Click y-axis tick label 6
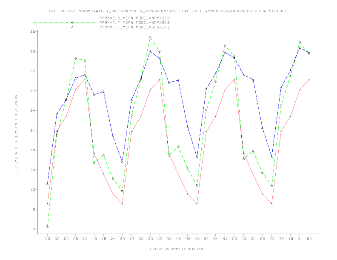This screenshot has height=260, width=337. [34, 229]
